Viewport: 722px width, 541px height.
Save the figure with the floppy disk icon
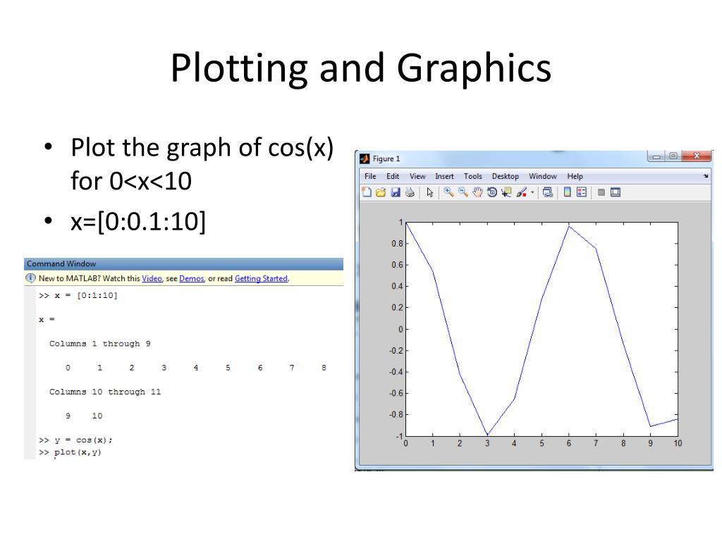click(396, 192)
